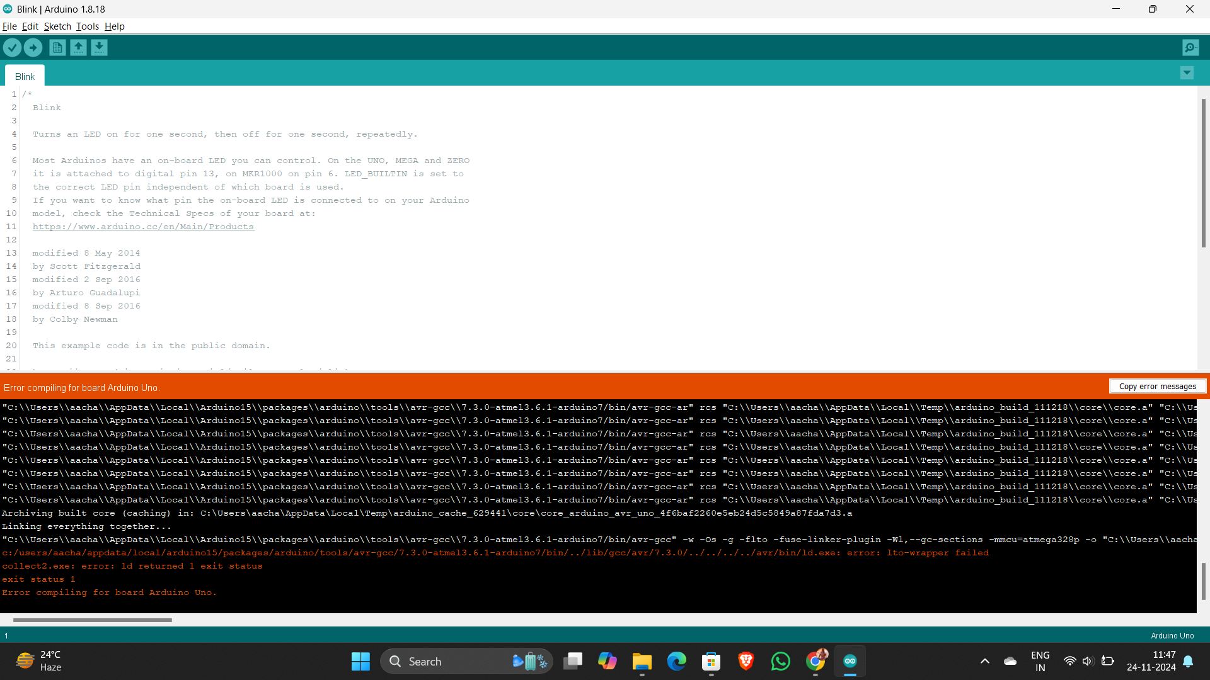
Task: Open Microsoft Edge from the taskbar
Action: coord(677,662)
